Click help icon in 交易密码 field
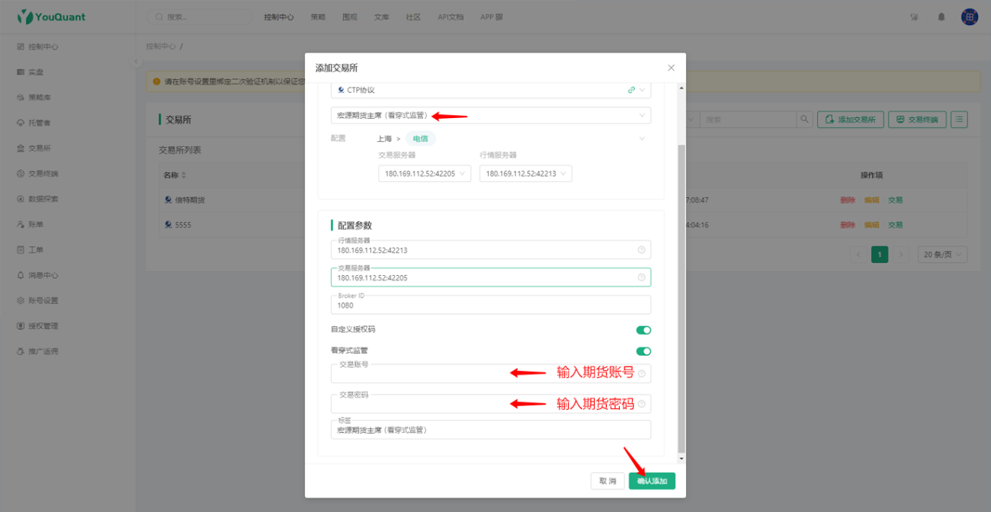 tap(641, 404)
